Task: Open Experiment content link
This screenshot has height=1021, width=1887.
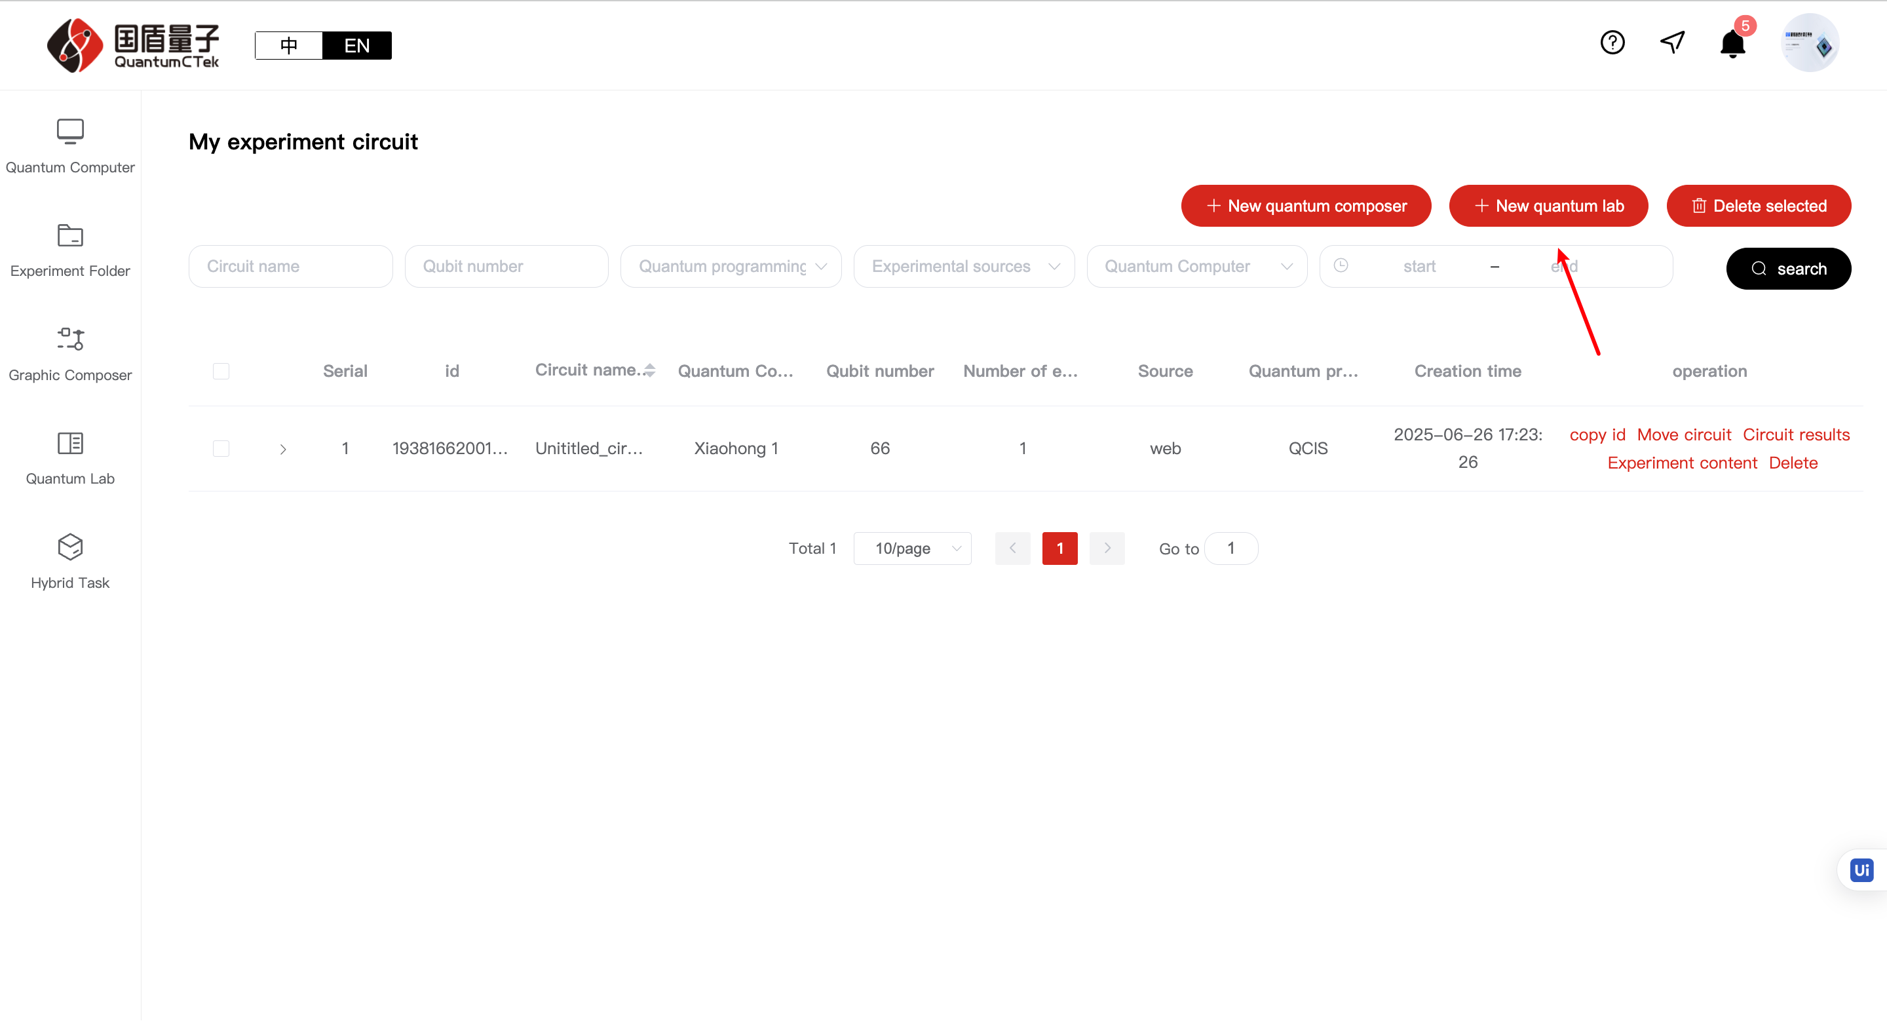Action: click(1682, 463)
